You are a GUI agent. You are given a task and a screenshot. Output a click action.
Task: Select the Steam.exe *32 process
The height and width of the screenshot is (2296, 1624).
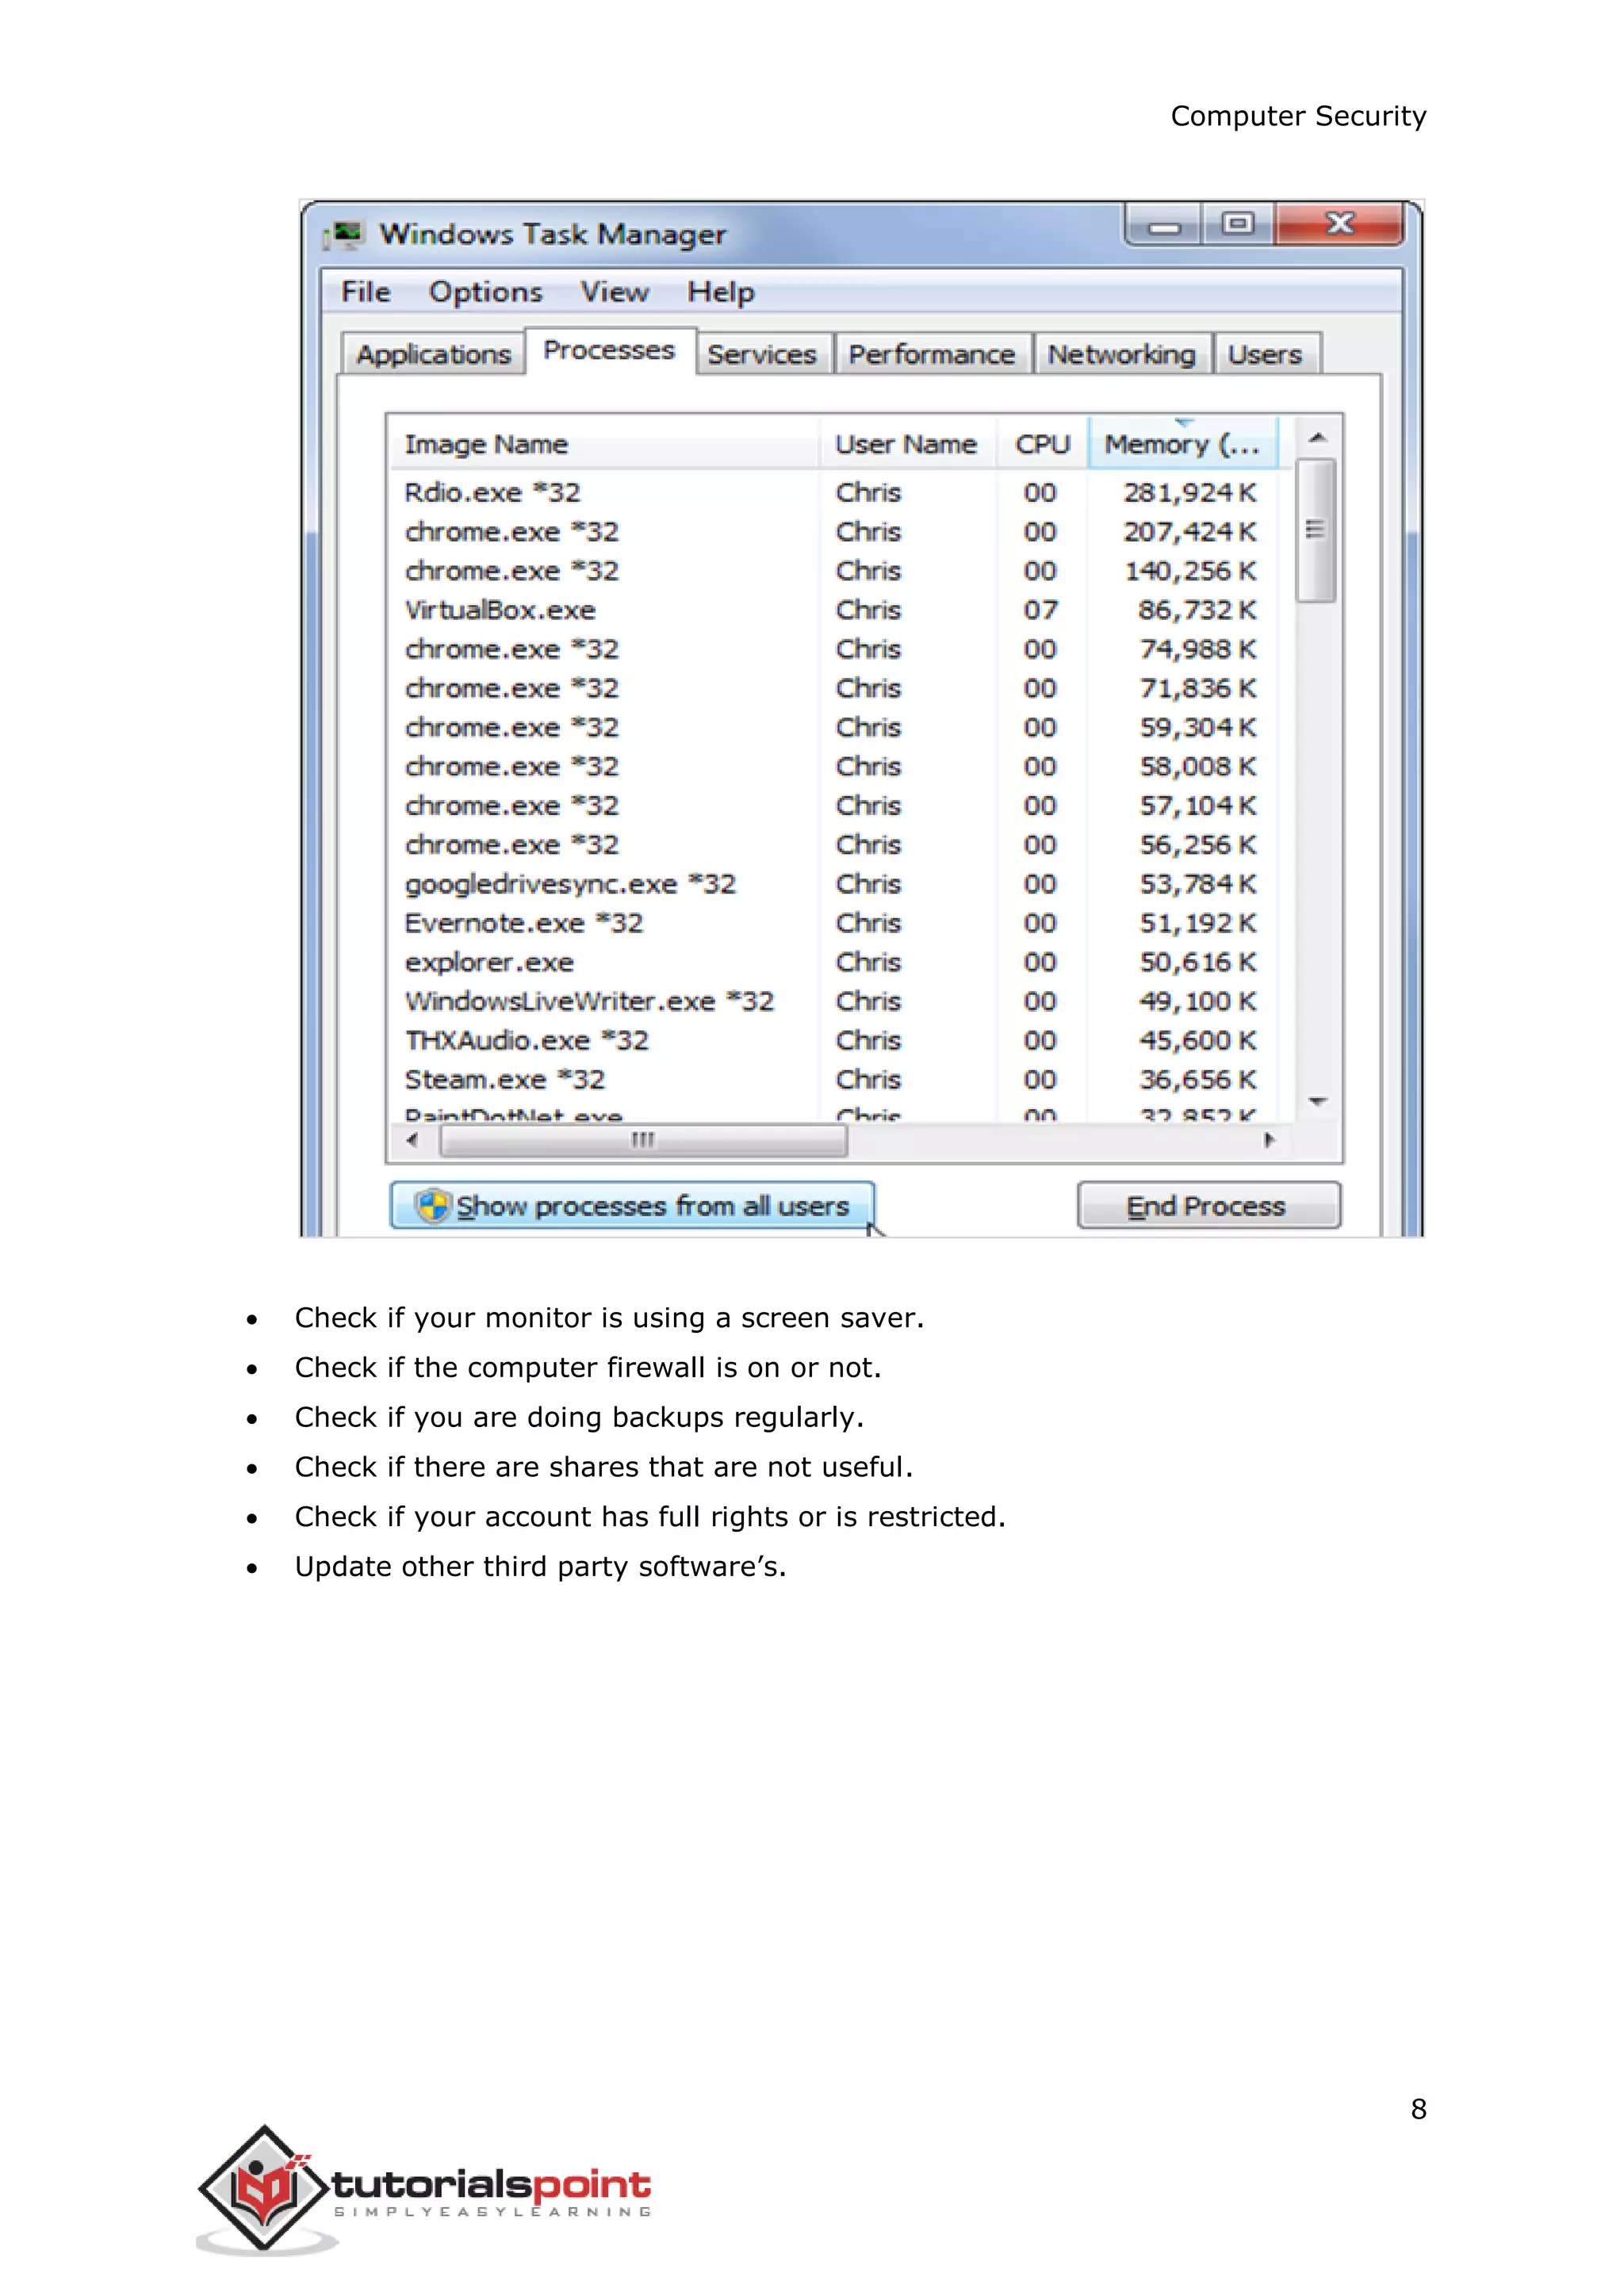click(x=834, y=1080)
